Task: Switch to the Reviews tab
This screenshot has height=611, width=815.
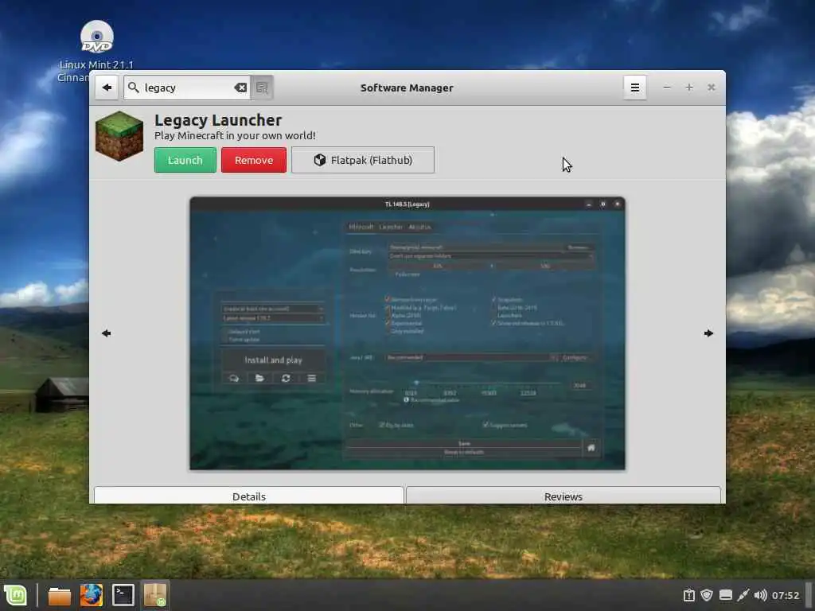Action: point(563,496)
